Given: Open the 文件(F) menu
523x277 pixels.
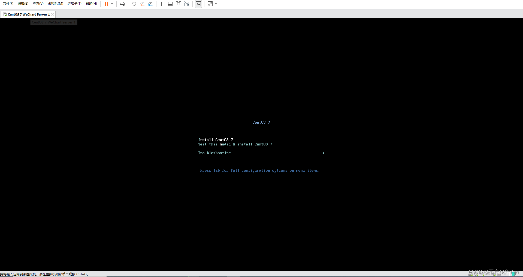Looking at the screenshot, I should [x=8, y=4].
